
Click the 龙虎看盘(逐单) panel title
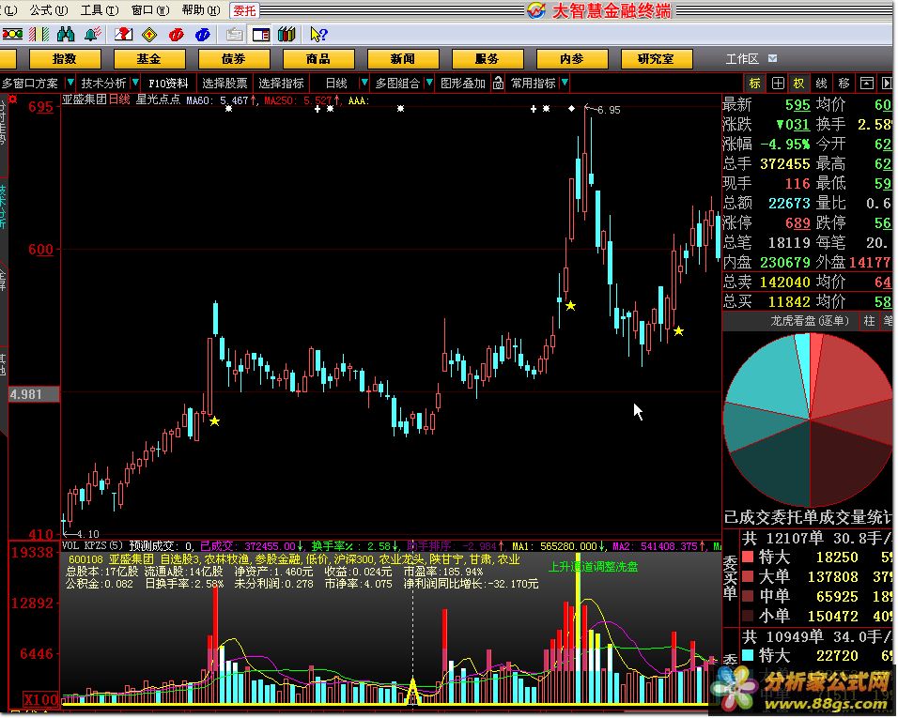click(x=809, y=321)
